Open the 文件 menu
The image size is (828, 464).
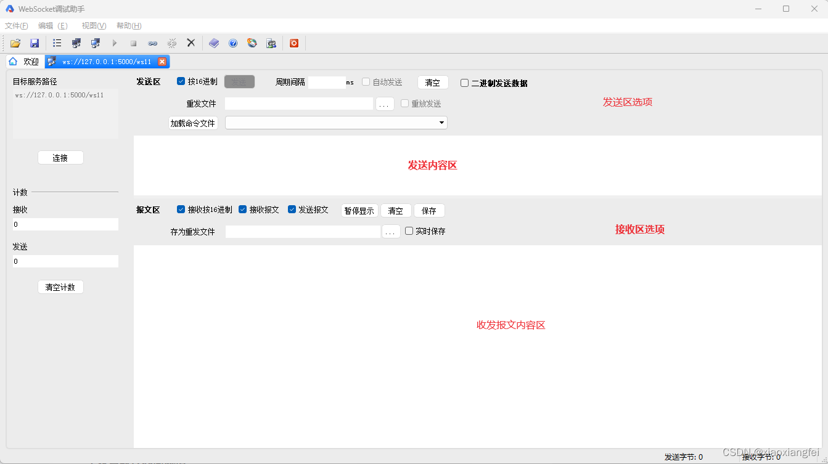point(16,25)
